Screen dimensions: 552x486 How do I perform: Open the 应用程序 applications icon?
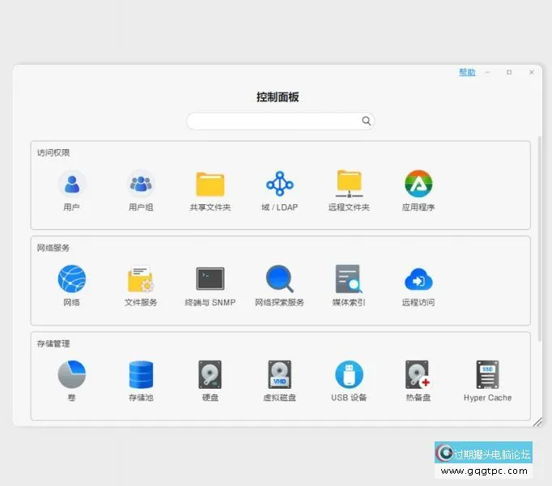[x=418, y=184]
